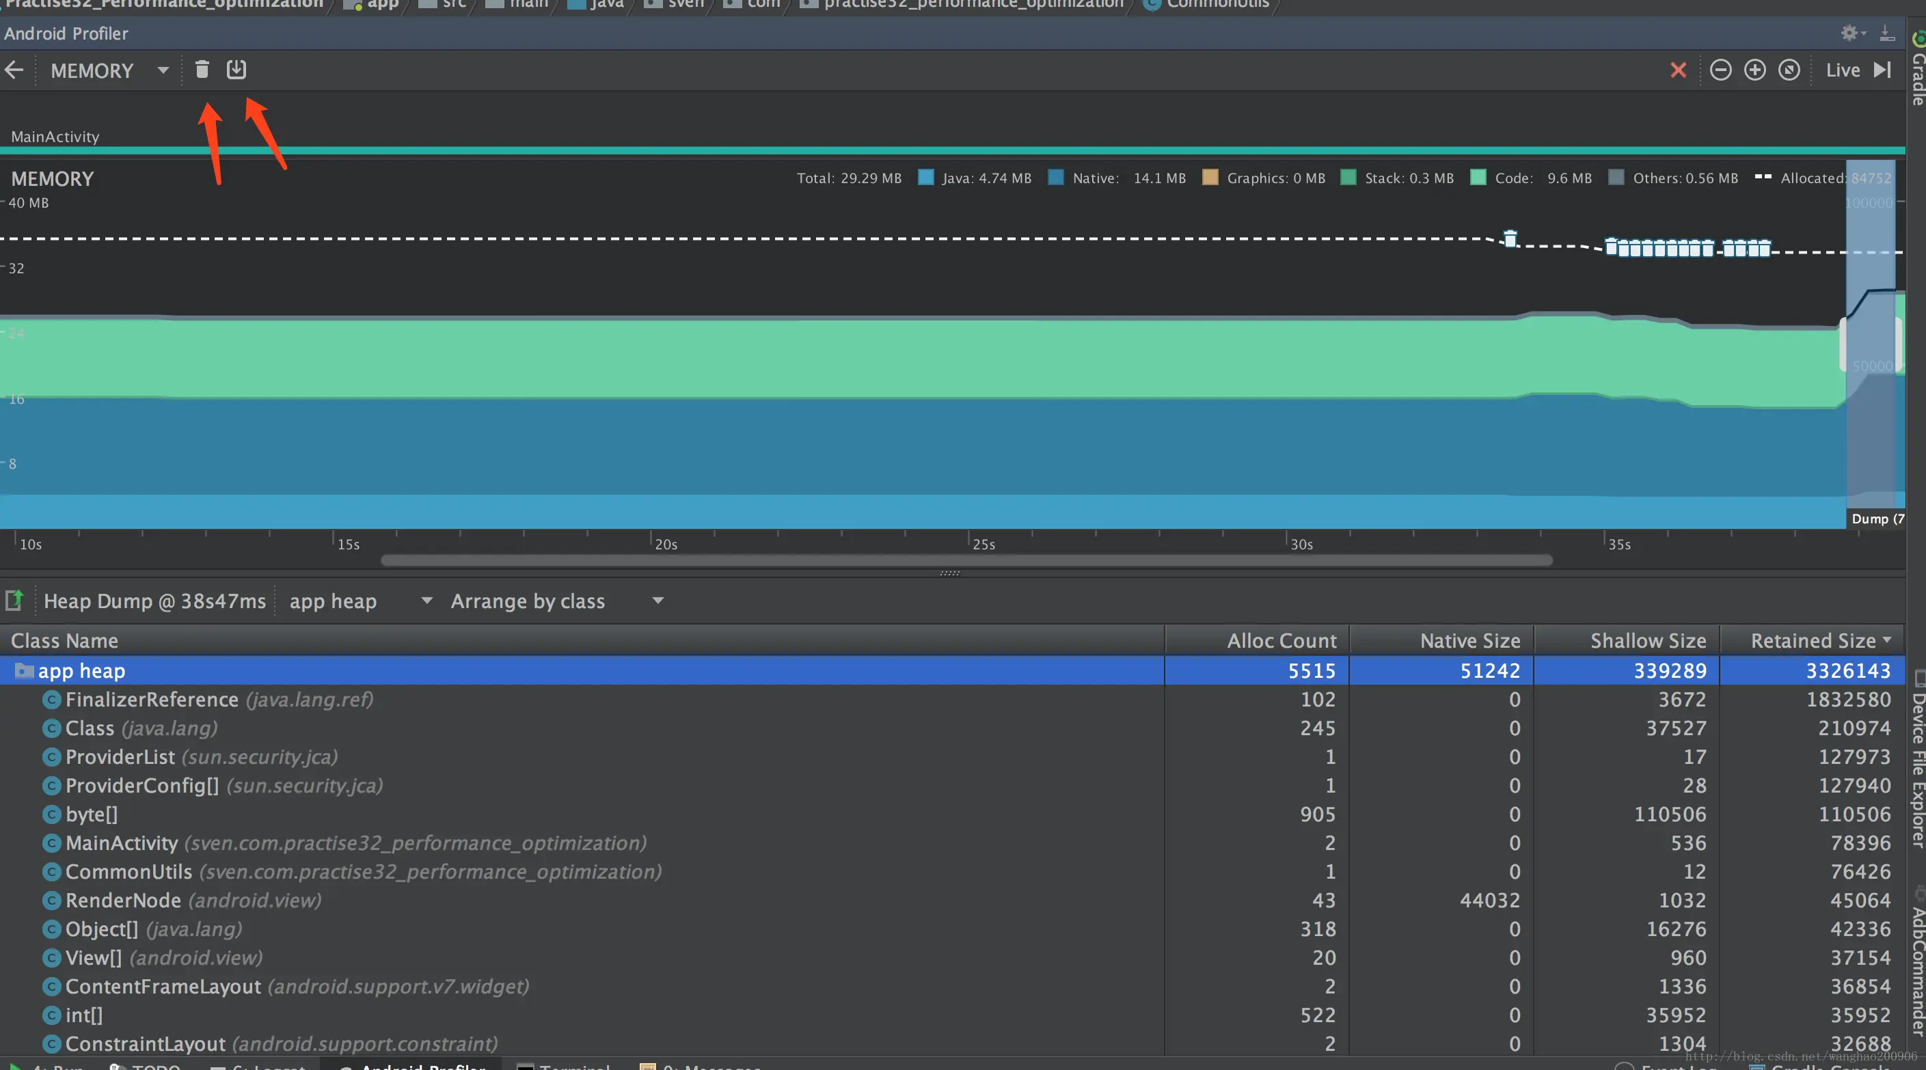Click the Stack legend color swatch
Image resolution: width=1926 pixels, height=1070 pixels.
(x=1348, y=178)
